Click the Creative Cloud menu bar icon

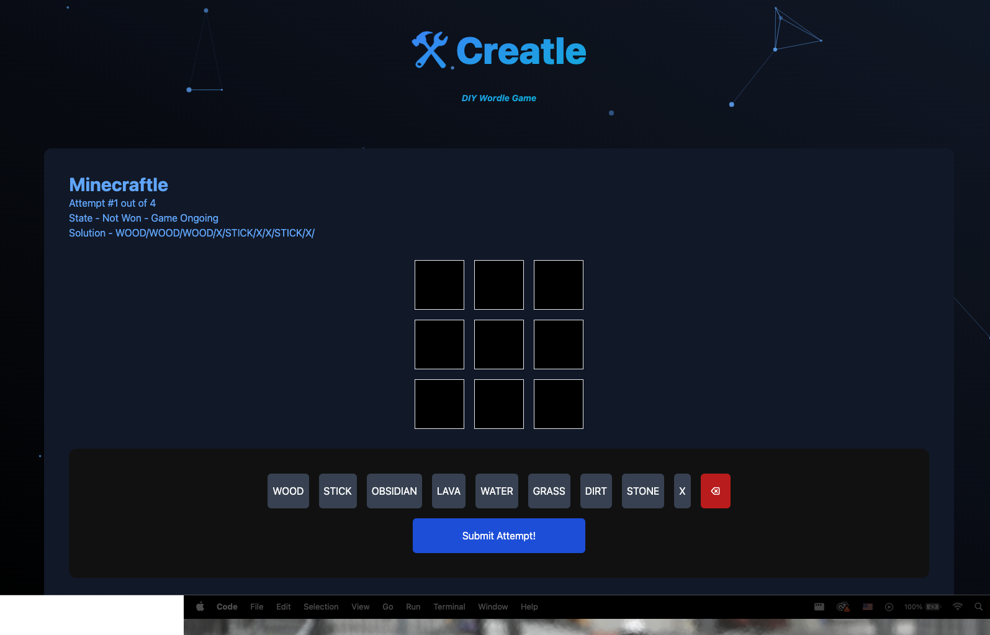842,606
